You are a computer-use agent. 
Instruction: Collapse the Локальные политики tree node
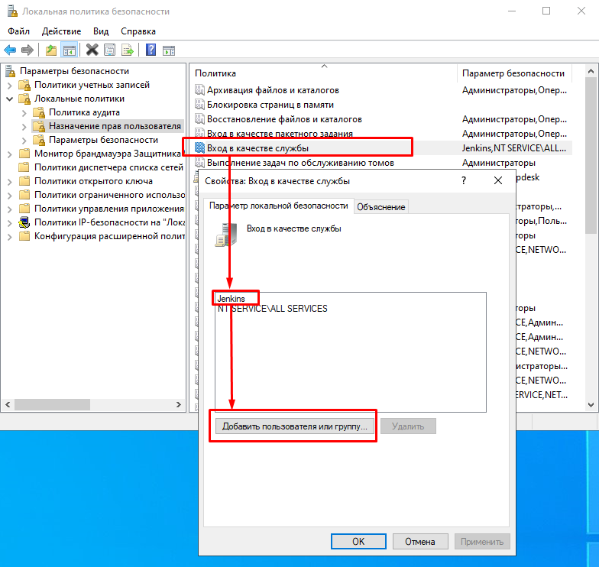pyautogui.click(x=10, y=99)
